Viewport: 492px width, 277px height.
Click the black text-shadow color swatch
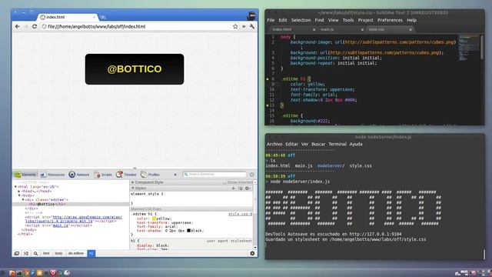(189, 231)
